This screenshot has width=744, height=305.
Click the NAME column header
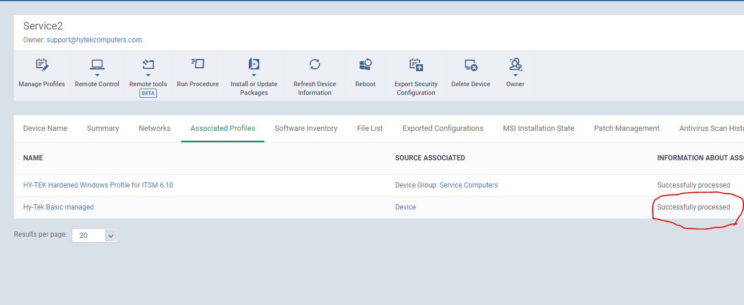click(33, 158)
